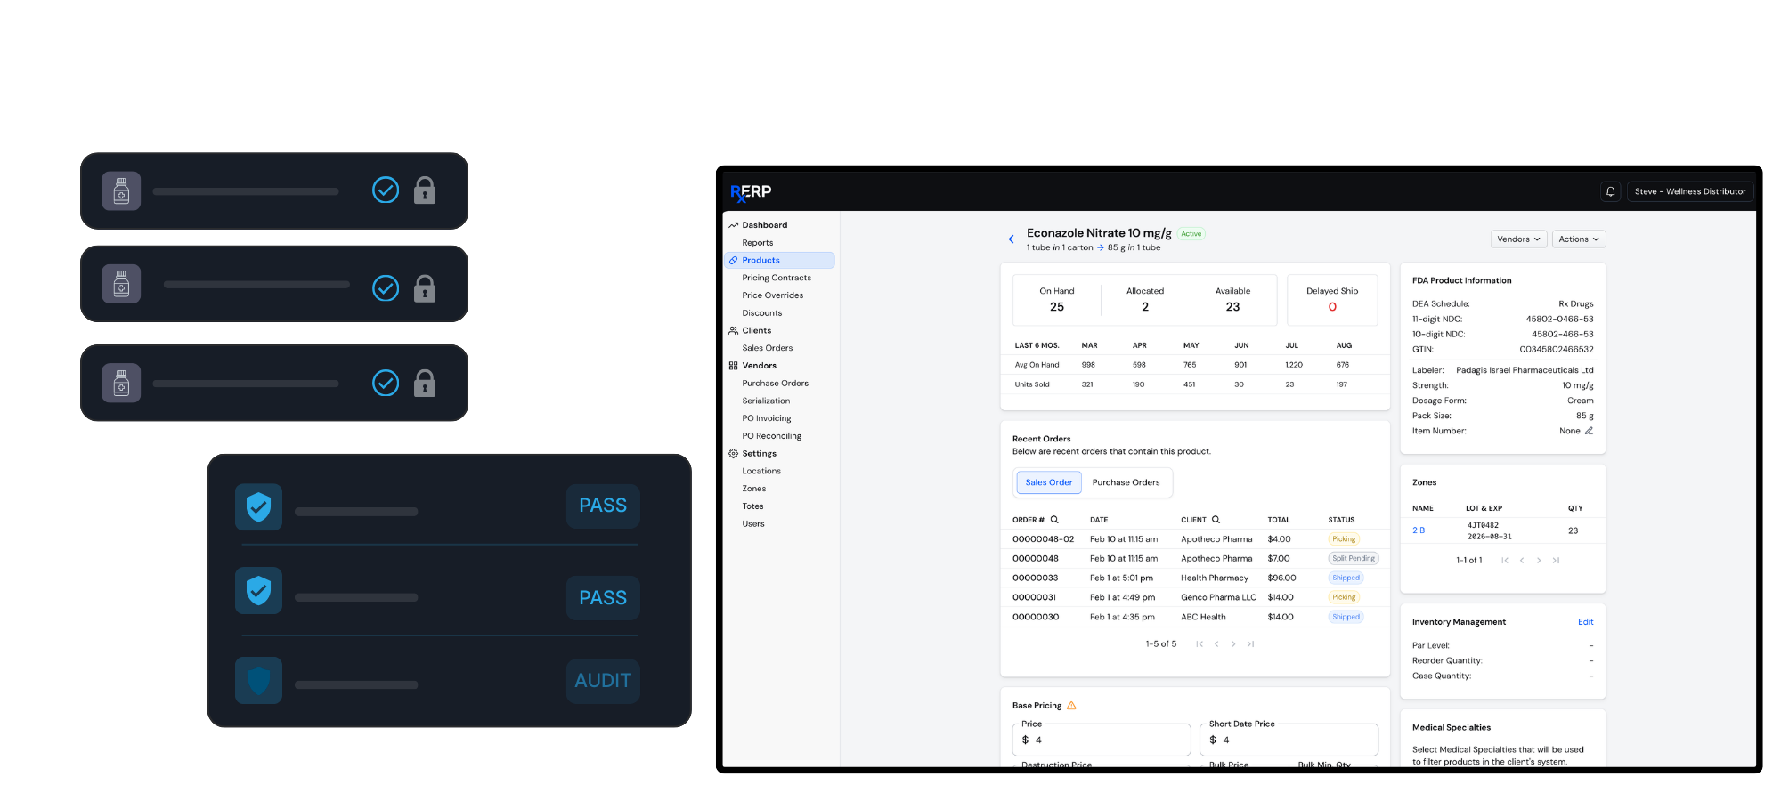Open the Vendors dropdown

(1518, 239)
